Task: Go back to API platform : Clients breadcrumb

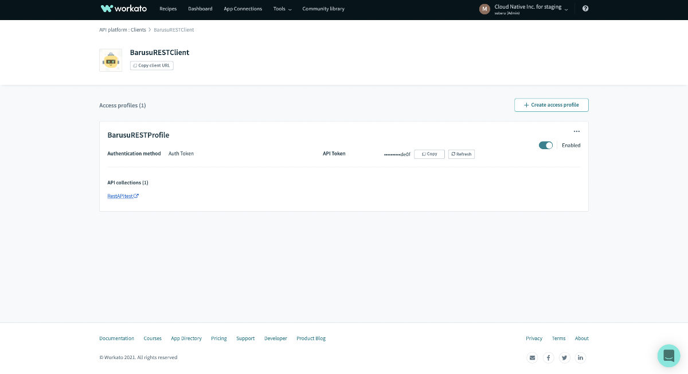Action: 123,29
